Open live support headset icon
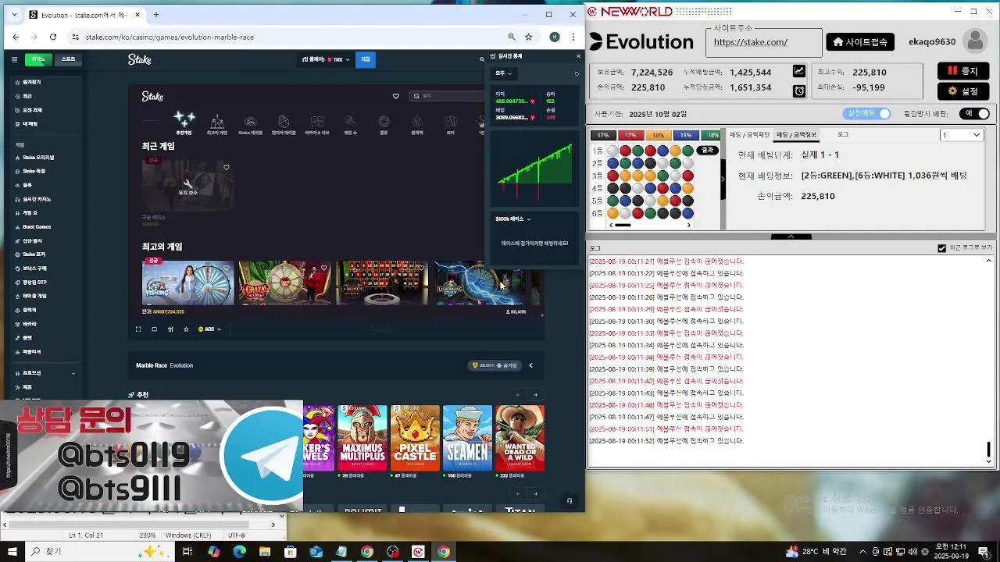The height and width of the screenshot is (562, 1000). [570, 500]
